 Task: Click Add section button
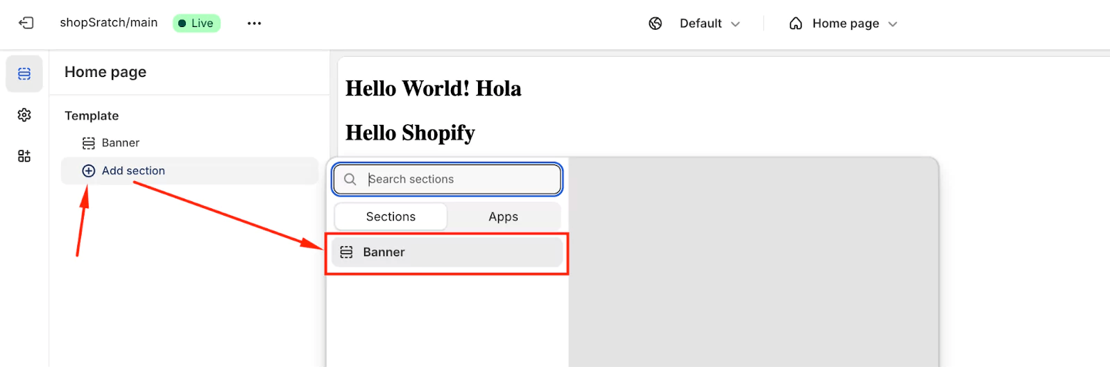(189, 171)
